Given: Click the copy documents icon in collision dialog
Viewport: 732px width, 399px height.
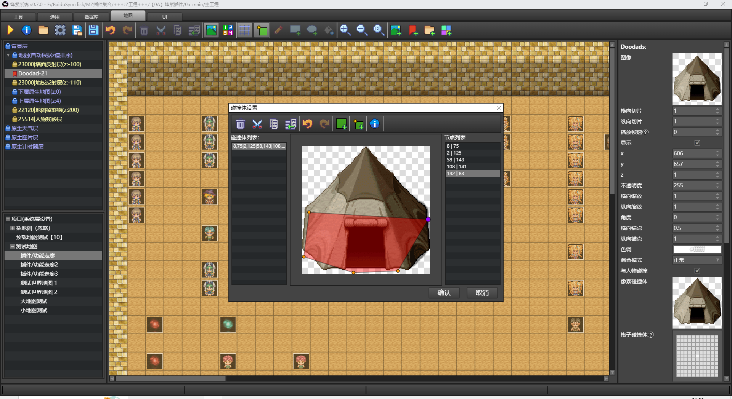Looking at the screenshot, I should pos(274,124).
